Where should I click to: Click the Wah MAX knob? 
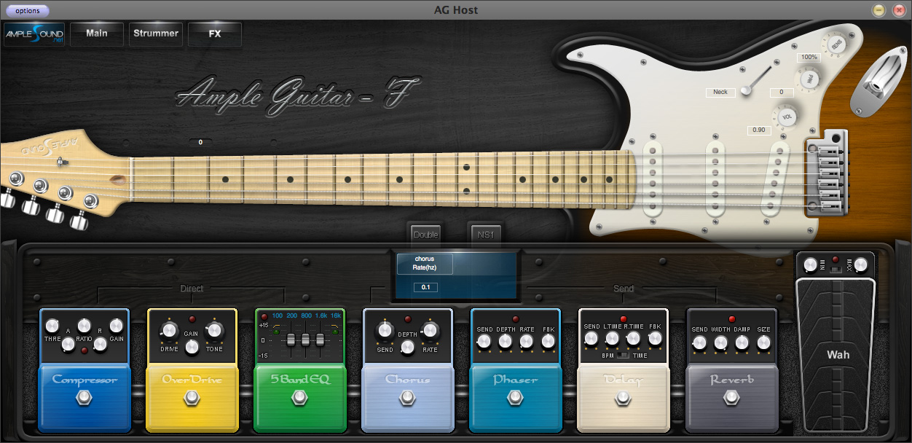(x=860, y=264)
